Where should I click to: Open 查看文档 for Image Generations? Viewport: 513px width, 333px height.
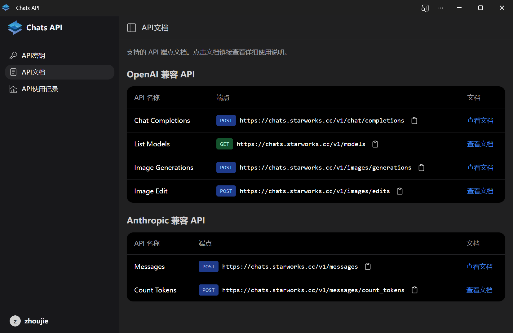pyautogui.click(x=480, y=168)
